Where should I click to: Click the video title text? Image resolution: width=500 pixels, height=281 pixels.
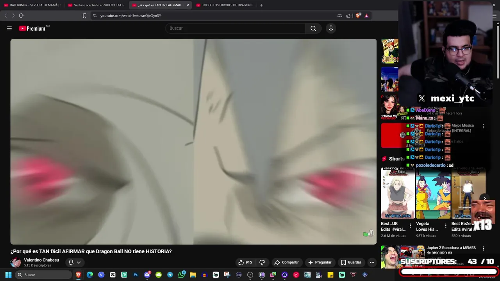pos(91,251)
